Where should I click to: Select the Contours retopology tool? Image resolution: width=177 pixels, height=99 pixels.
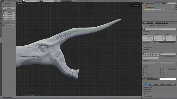9,12
